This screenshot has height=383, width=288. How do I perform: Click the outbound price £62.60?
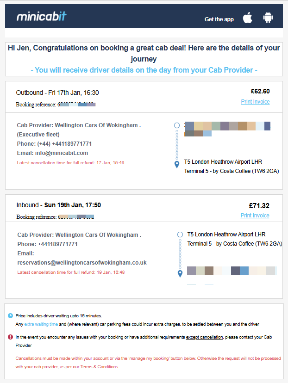click(x=260, y=91)
